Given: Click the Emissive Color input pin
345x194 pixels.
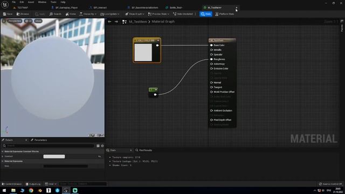Looking at the screenshot, I should point(211,68).
